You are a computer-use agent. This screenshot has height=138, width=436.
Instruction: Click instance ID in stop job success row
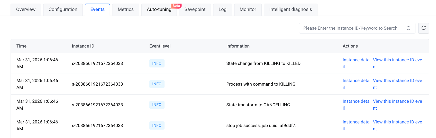97,125
